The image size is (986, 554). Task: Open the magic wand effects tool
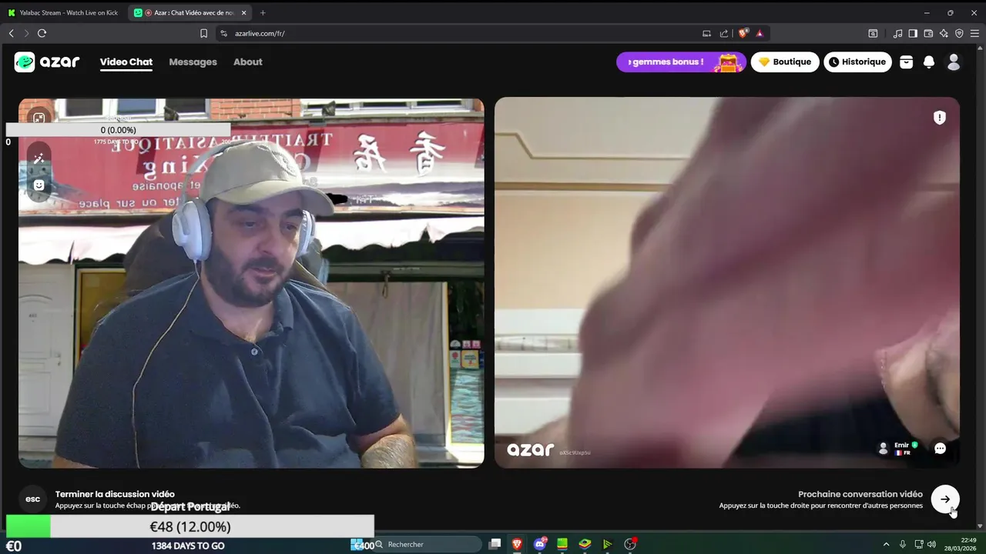(39, 158)
